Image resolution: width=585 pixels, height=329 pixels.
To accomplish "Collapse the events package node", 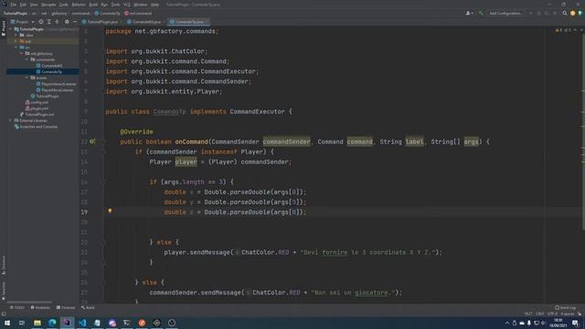I will pos(27,78).
